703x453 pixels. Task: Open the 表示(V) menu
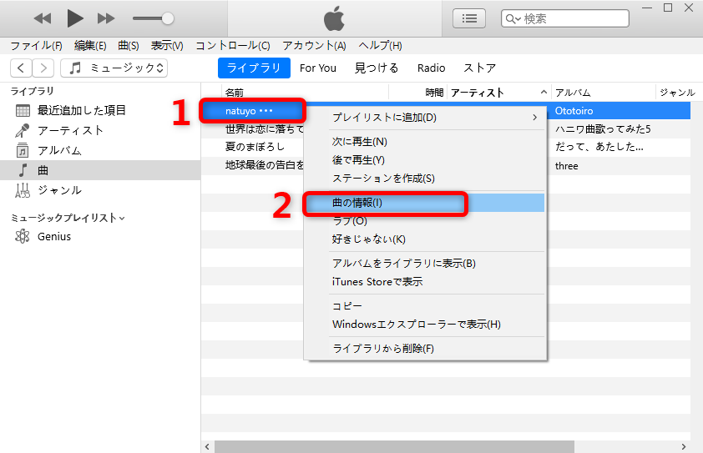(167, 46)
